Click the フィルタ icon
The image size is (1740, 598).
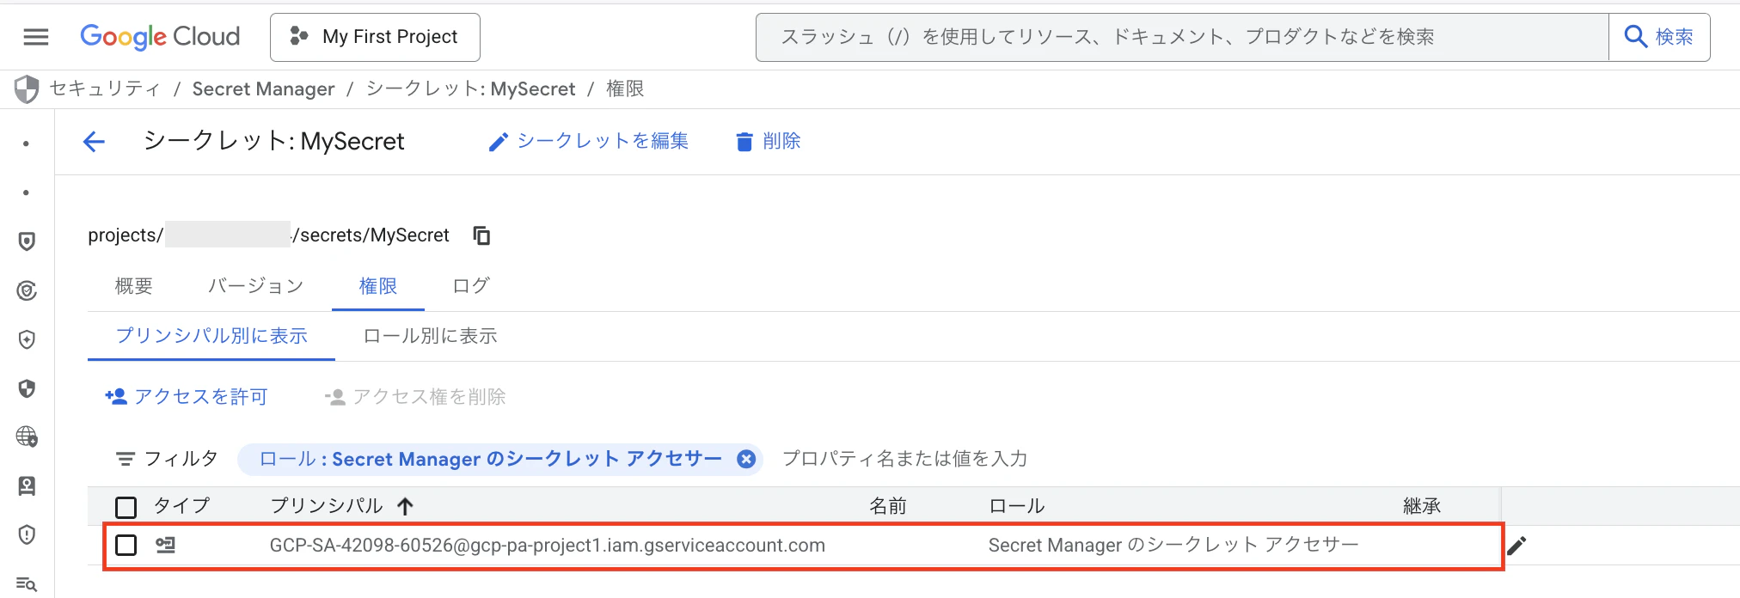(x=126, y=459)
